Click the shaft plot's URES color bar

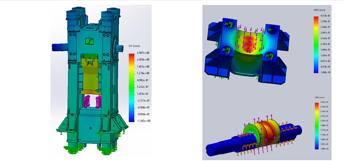[x=317, y=126]
